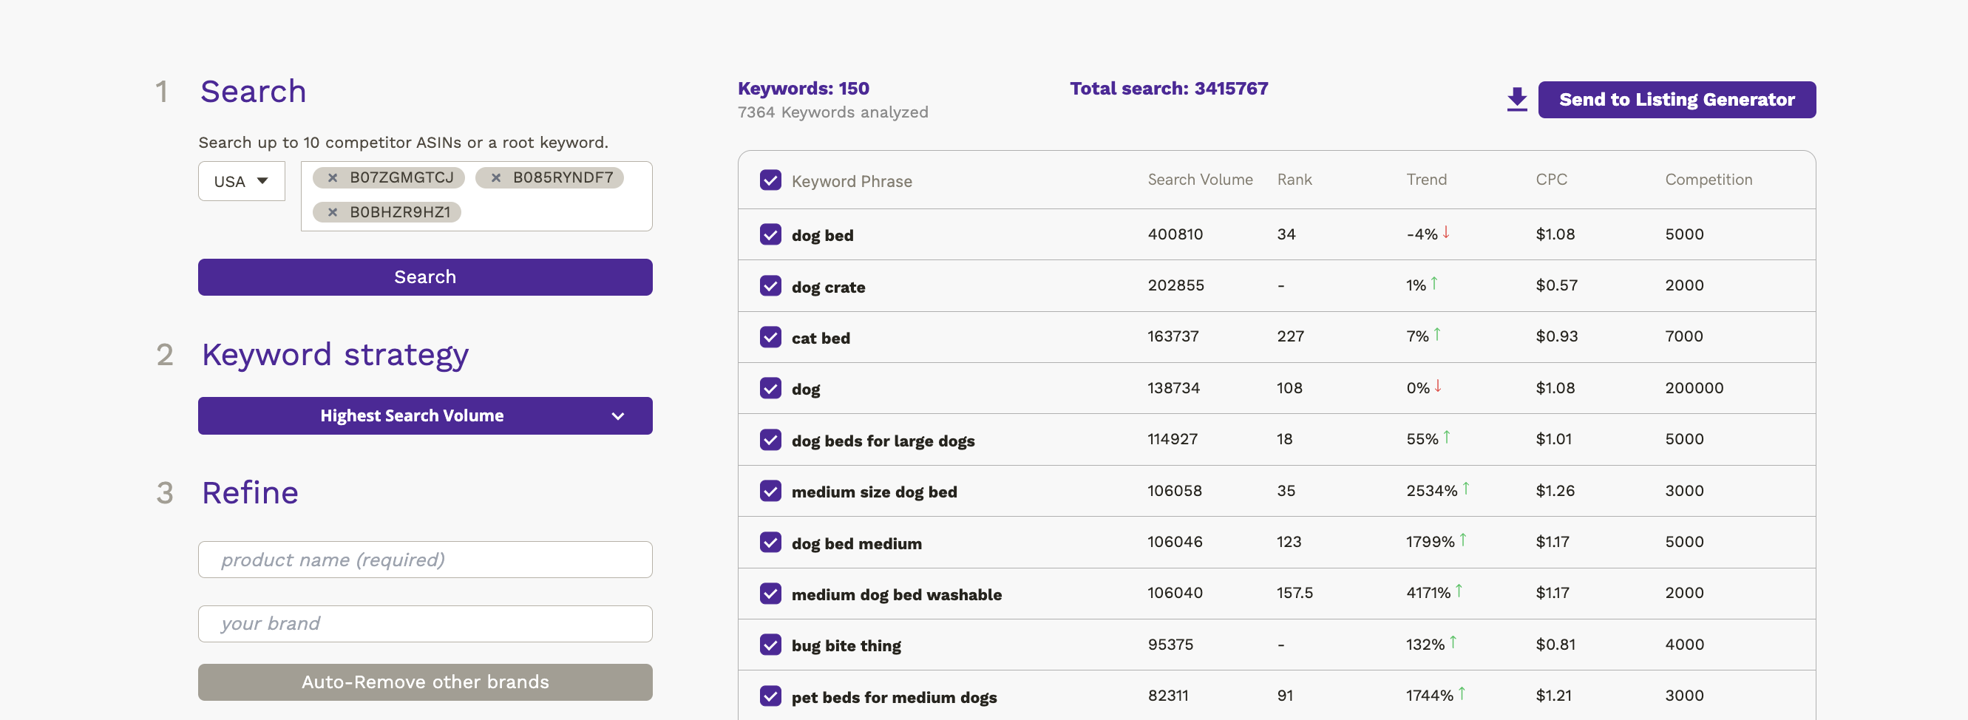This screenshot has height=720, width=1968.
Task: Open the USA marketplace dropdown
Action: pos(241,181)
